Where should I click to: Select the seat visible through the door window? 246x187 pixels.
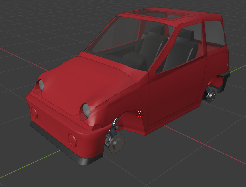180,51
